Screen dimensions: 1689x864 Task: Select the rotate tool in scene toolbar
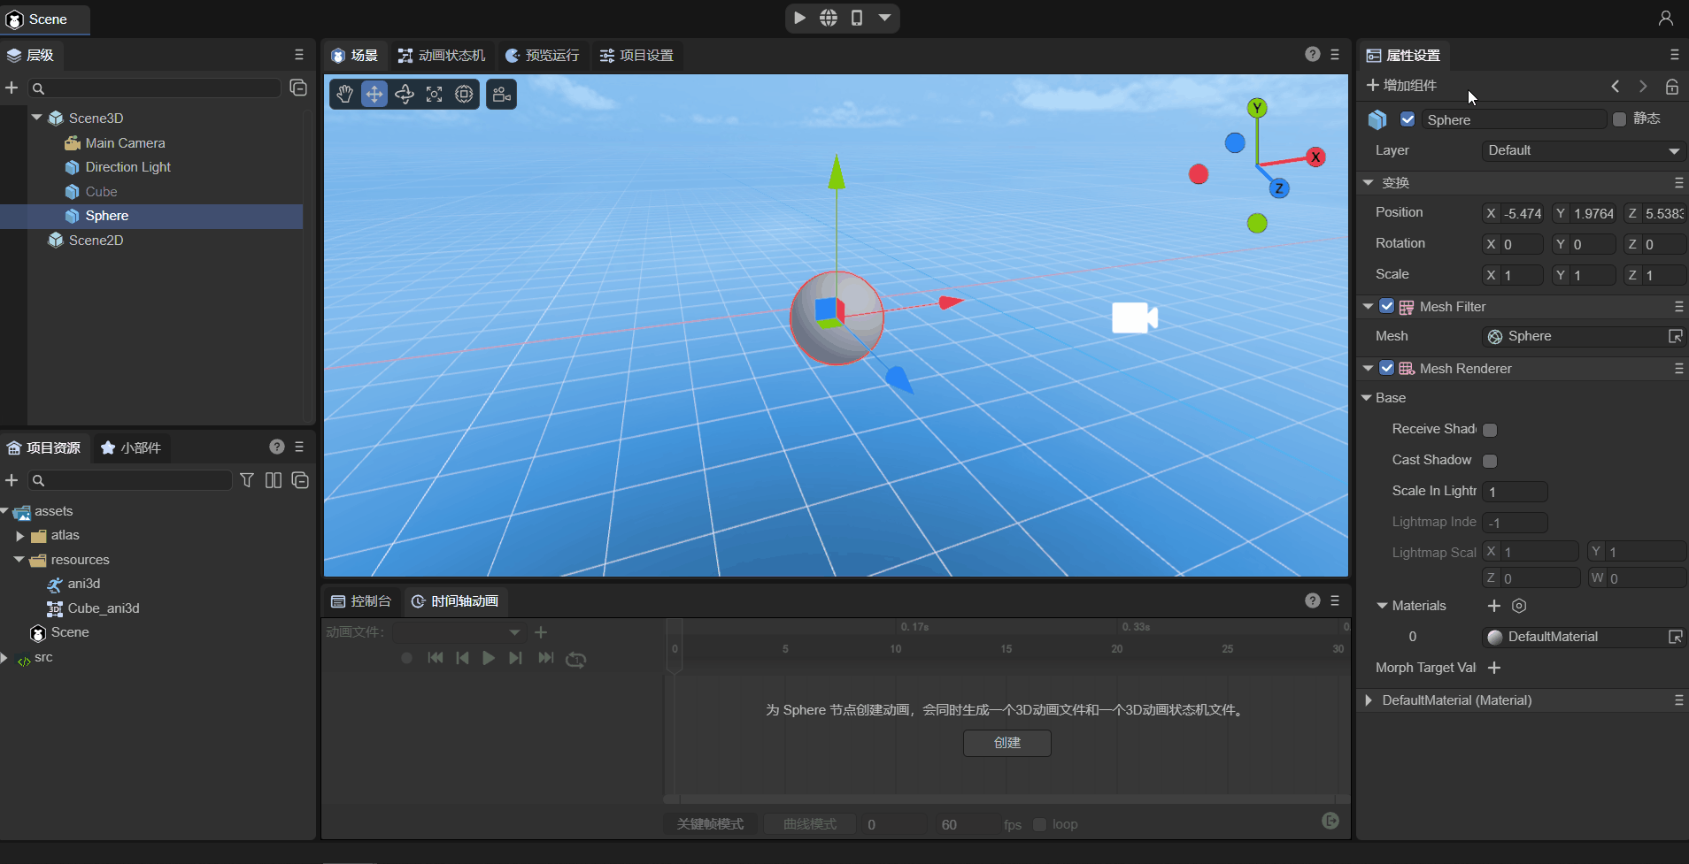(x=405, y=95)
